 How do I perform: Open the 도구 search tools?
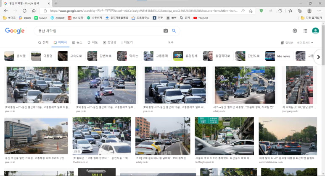[x=171, y=42]
